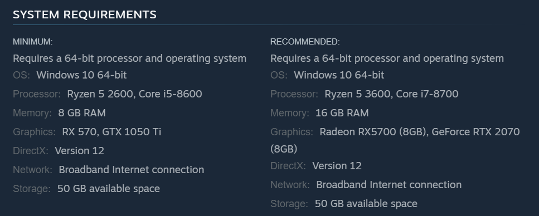Click minimum 50 GB available space text

click(109, 189)
